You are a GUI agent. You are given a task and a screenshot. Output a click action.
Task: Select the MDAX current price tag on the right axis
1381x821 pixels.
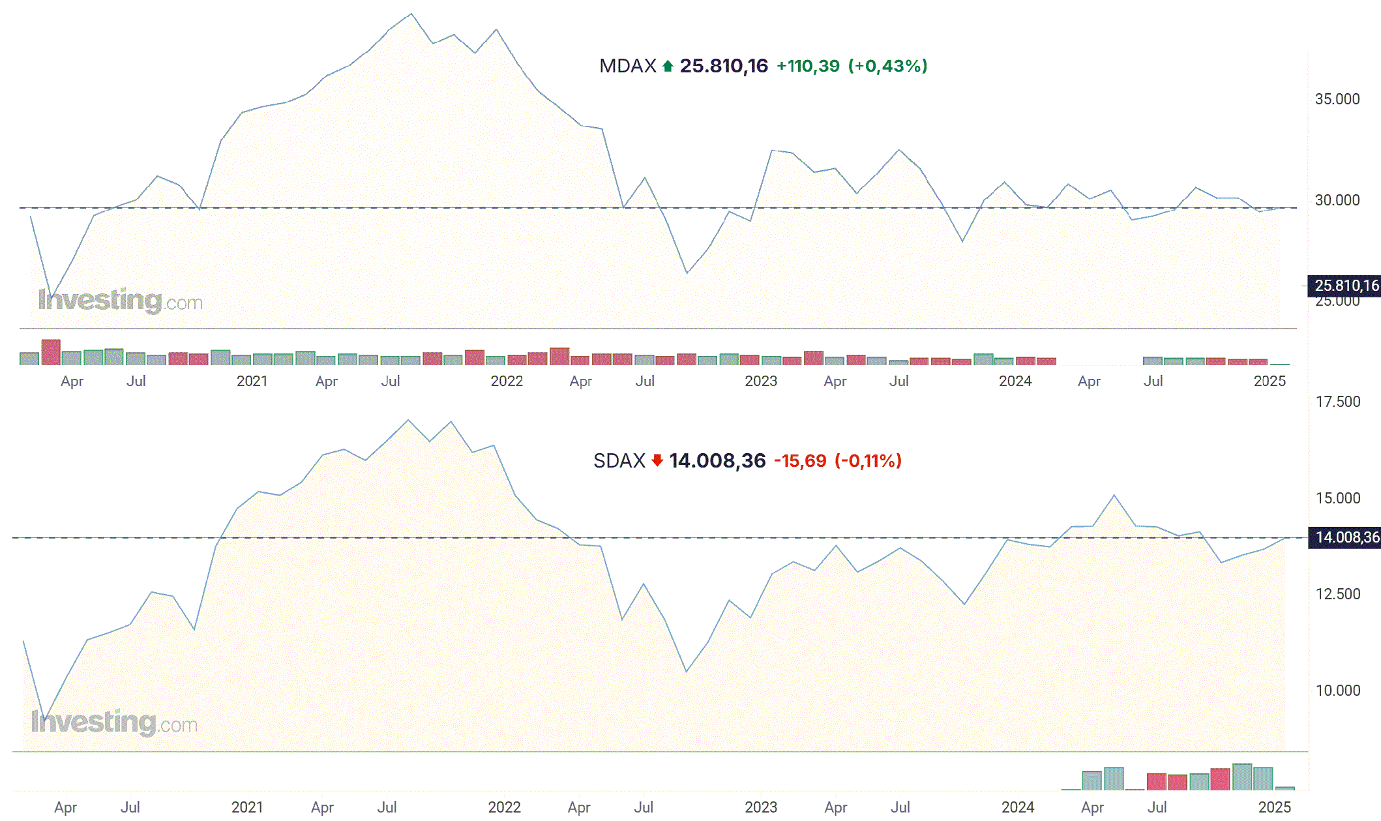[x=1346, y=286]
